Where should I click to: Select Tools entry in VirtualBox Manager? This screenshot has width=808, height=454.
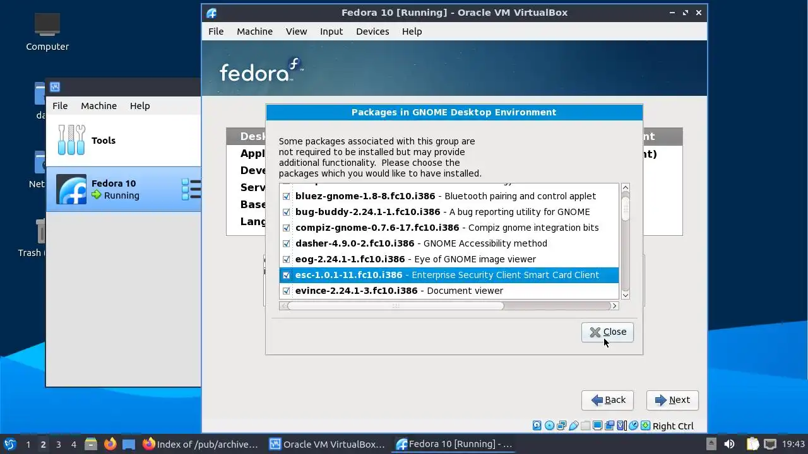click(x=124, y=140)
